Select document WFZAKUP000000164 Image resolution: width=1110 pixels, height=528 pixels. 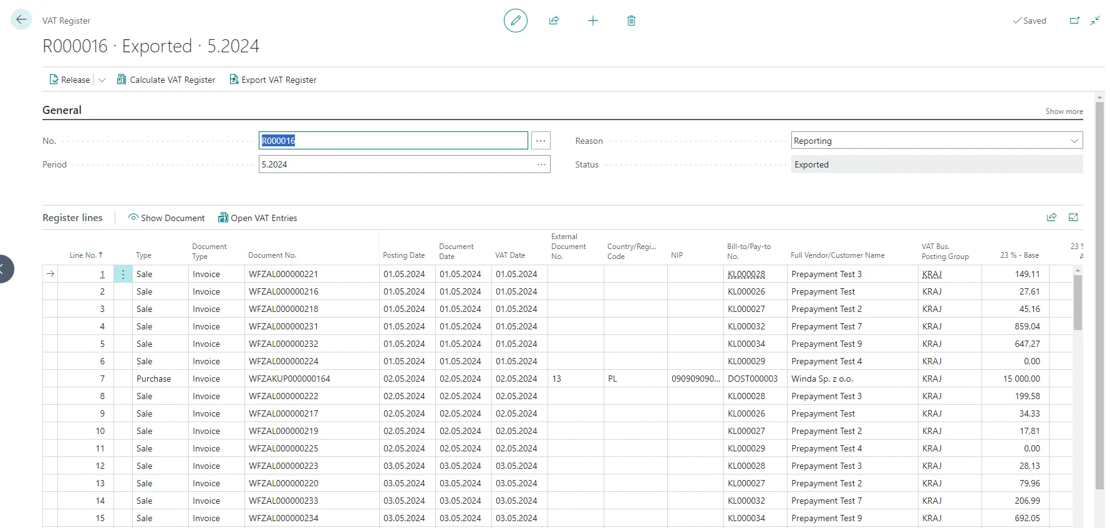click(289, 379)
